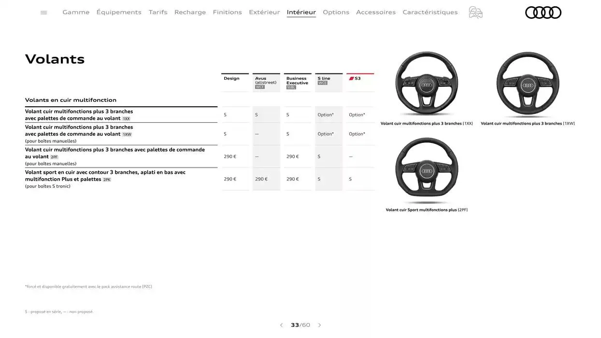Open the Extérieur tab
The image size is (601, 338).
point(264,12)
